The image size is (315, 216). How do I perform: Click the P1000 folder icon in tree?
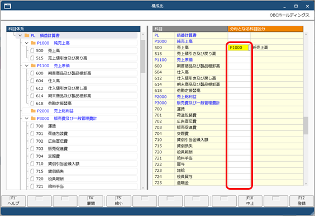click(33, 43)
